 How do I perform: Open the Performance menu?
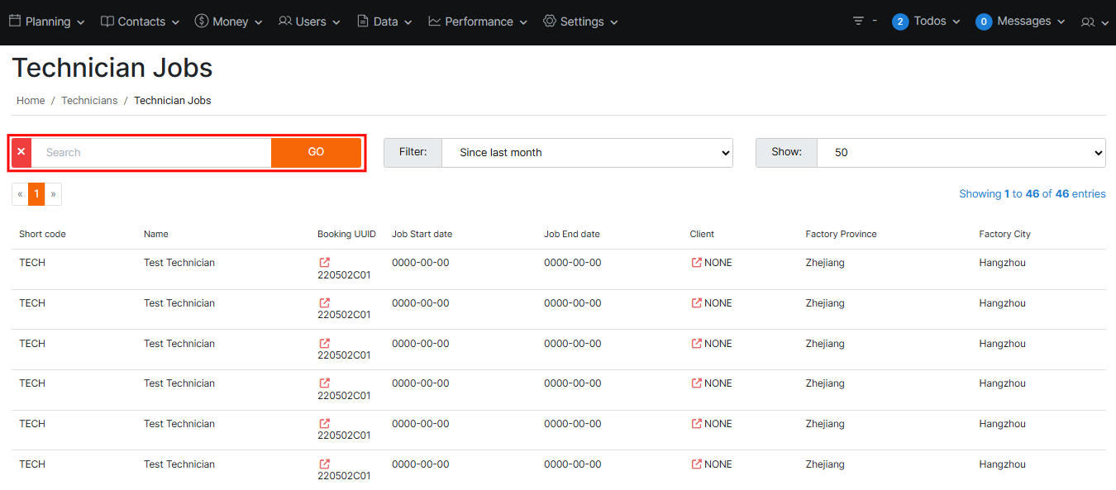478,21
